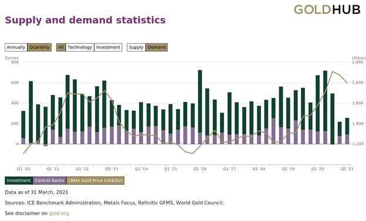Toggle the LBMA Gold Price legend series
This screenshot has height=221, width=366.
(95, 181)
